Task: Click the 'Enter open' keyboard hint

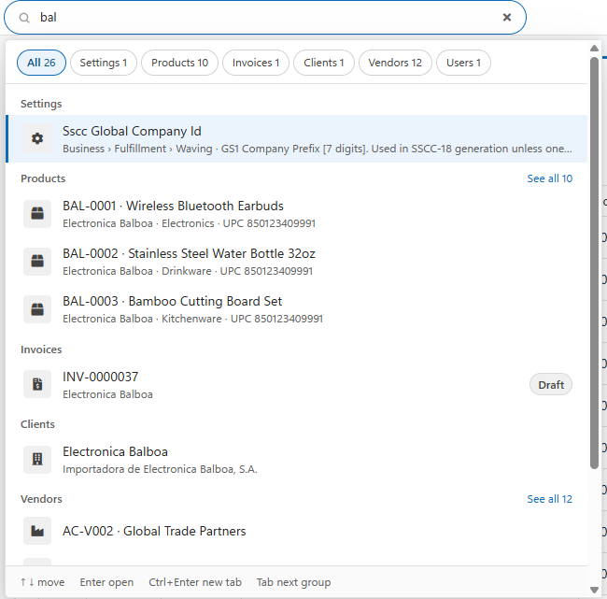Action: point(106,582)
